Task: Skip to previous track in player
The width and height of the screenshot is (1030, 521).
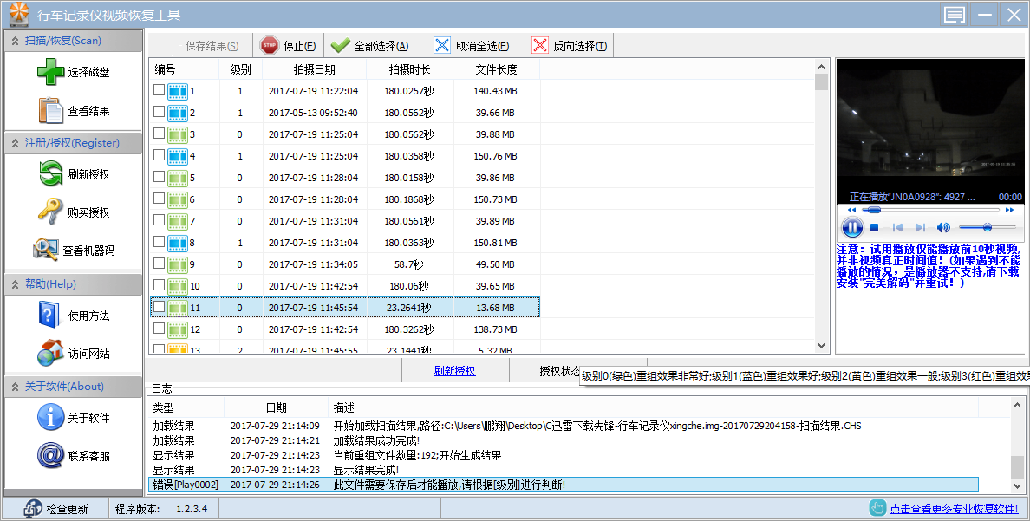Action: click(x=897, y=228)
